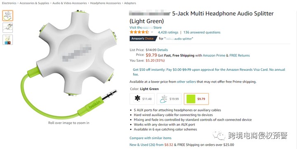
Task: Open New & Used (26) offers link
Action: pyautogui.click(x=146, y=145)
